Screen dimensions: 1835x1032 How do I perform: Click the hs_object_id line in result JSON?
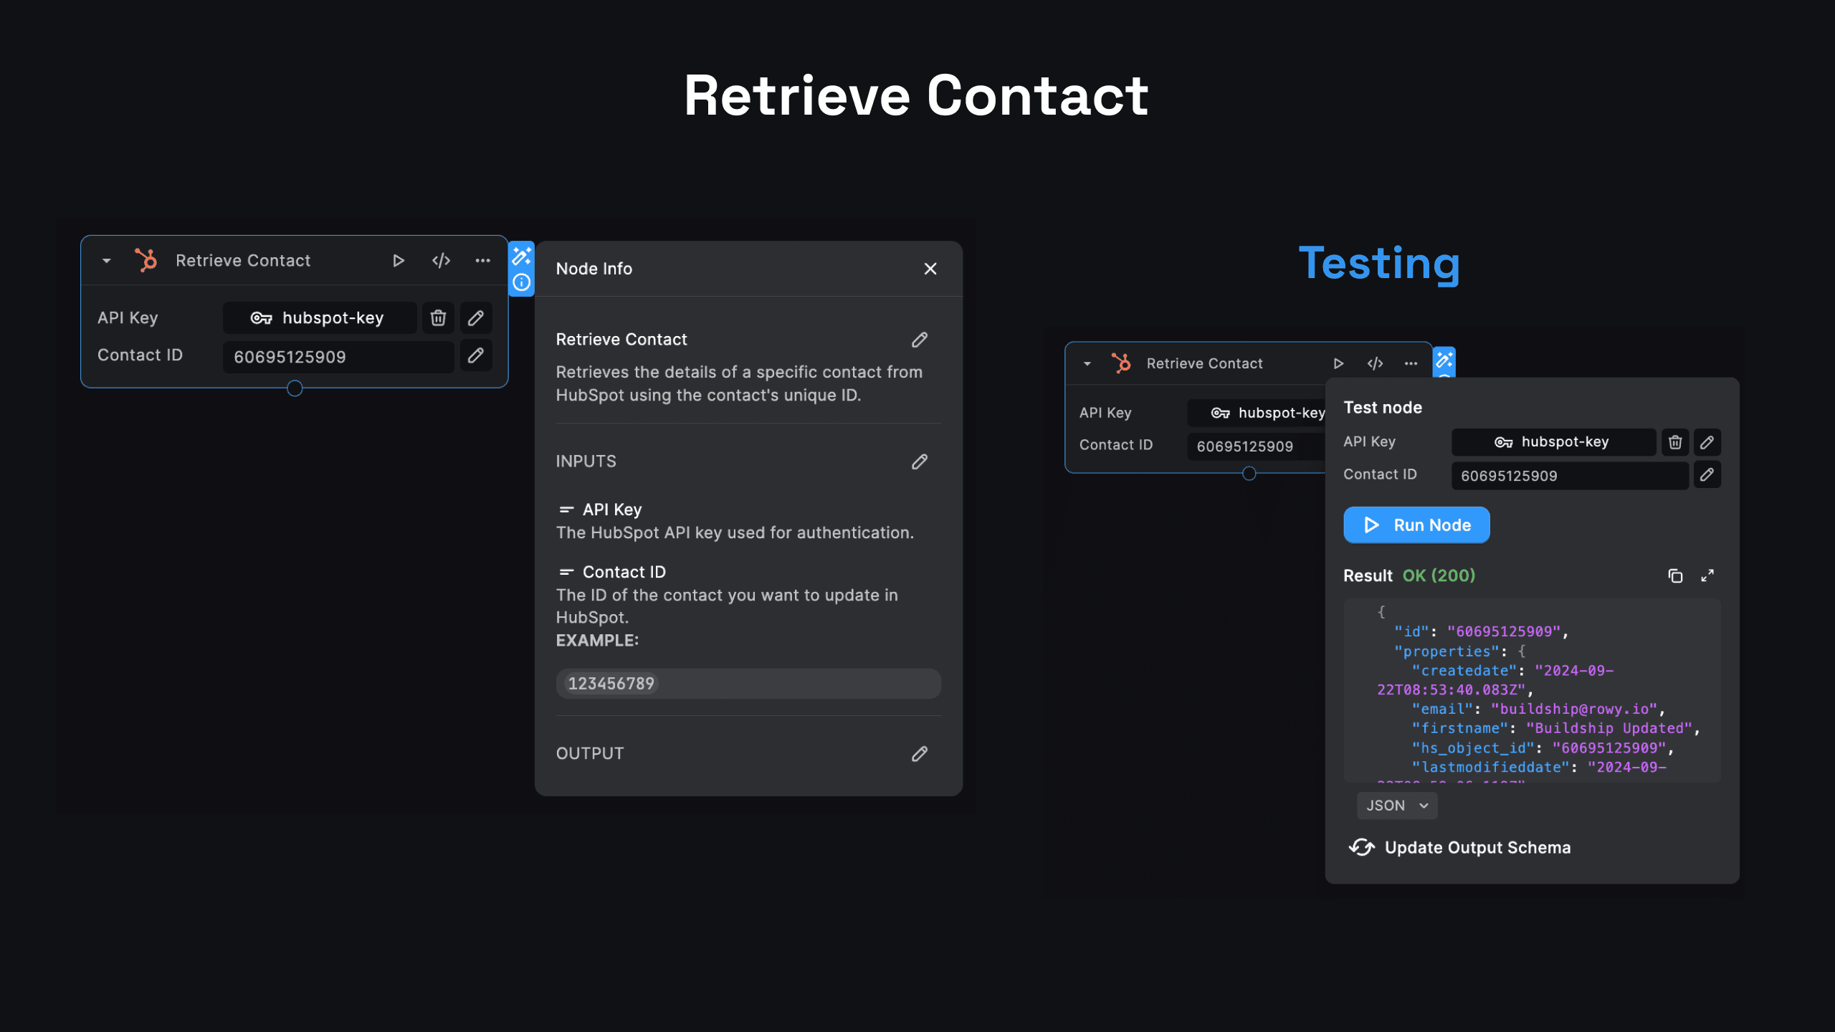coord(1543,748)
